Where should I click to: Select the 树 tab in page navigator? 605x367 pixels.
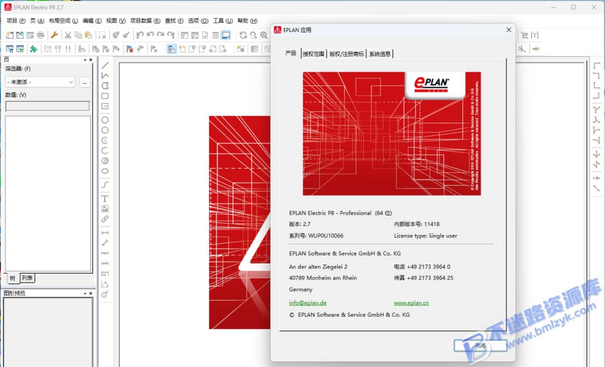12,278
